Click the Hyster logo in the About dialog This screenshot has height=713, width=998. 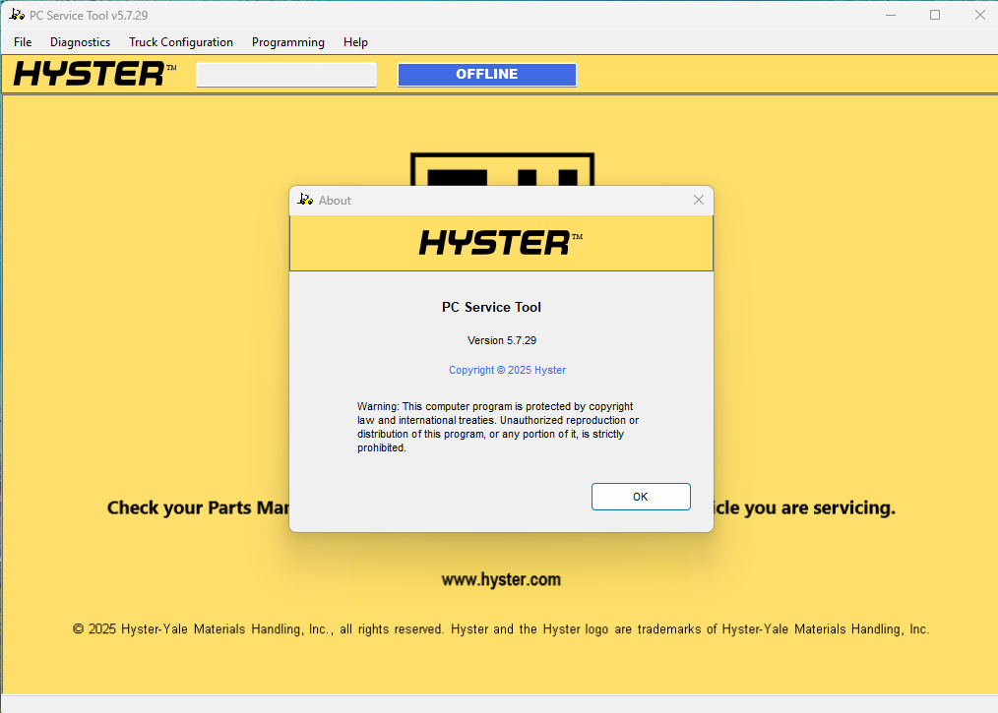pyautogui.click(x=500, y=242)
